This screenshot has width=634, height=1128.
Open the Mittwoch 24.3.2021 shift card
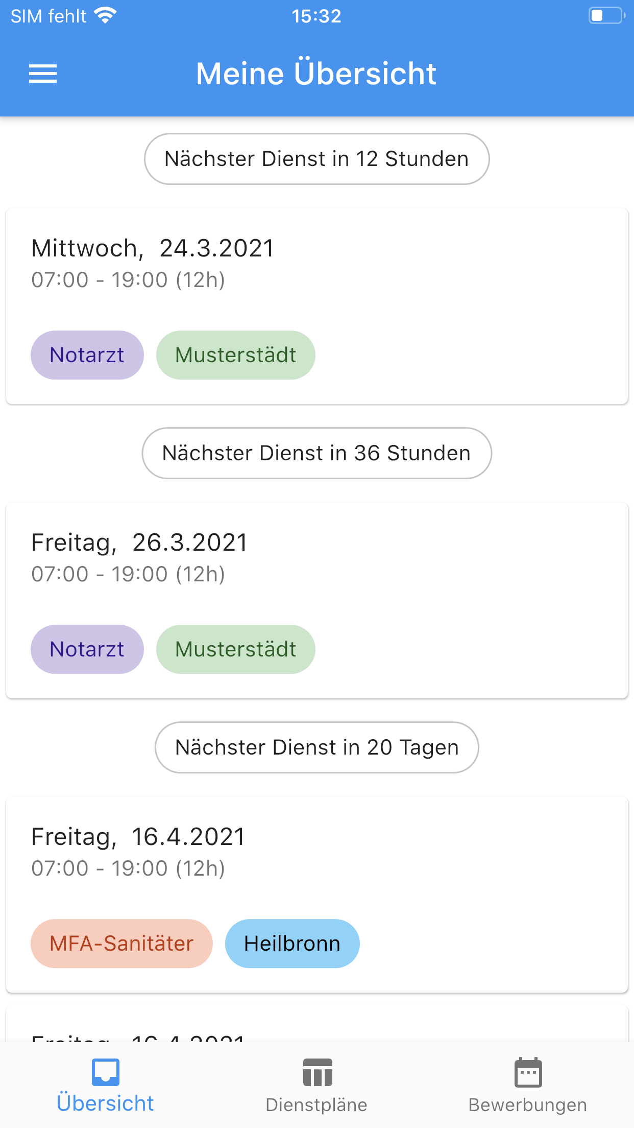tap(317, 306)
